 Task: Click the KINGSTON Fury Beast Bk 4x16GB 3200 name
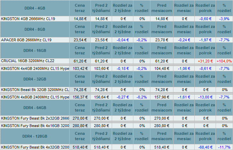pos(35,126)
